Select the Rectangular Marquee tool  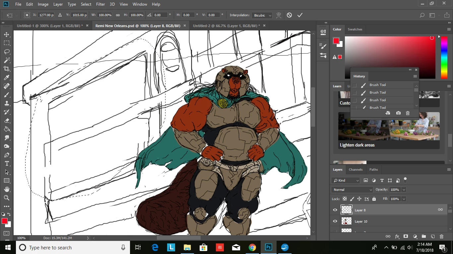click(x=7, y=43)
